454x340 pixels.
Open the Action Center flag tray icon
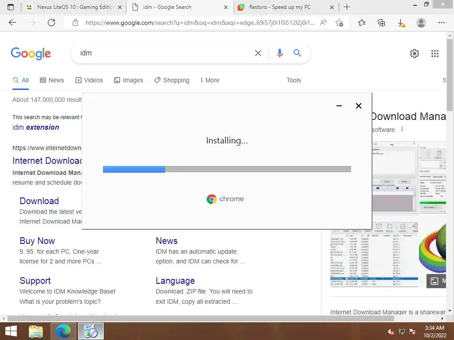click(412, 332)
